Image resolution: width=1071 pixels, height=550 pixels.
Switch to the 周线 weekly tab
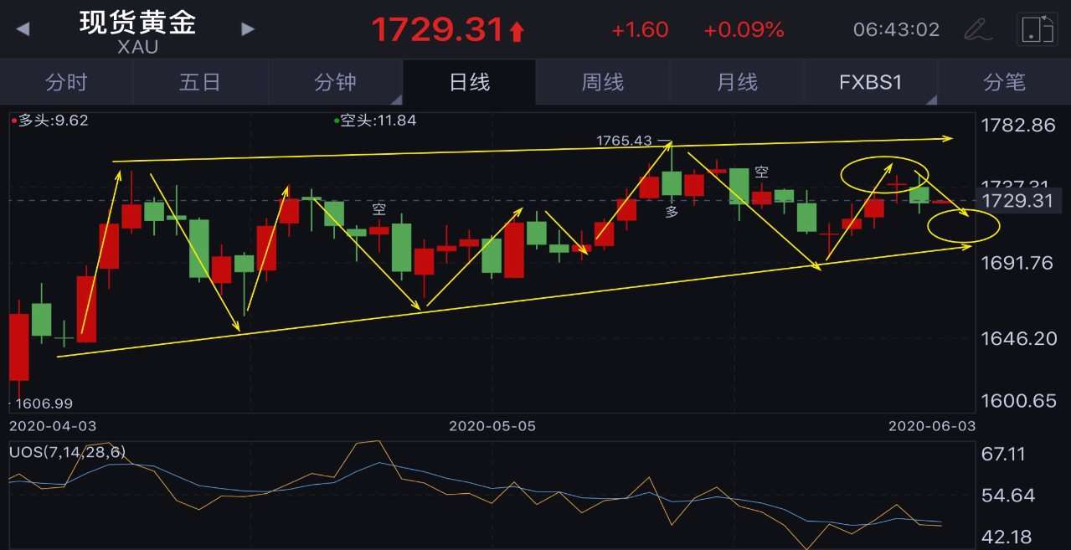[x=603, y=82]
